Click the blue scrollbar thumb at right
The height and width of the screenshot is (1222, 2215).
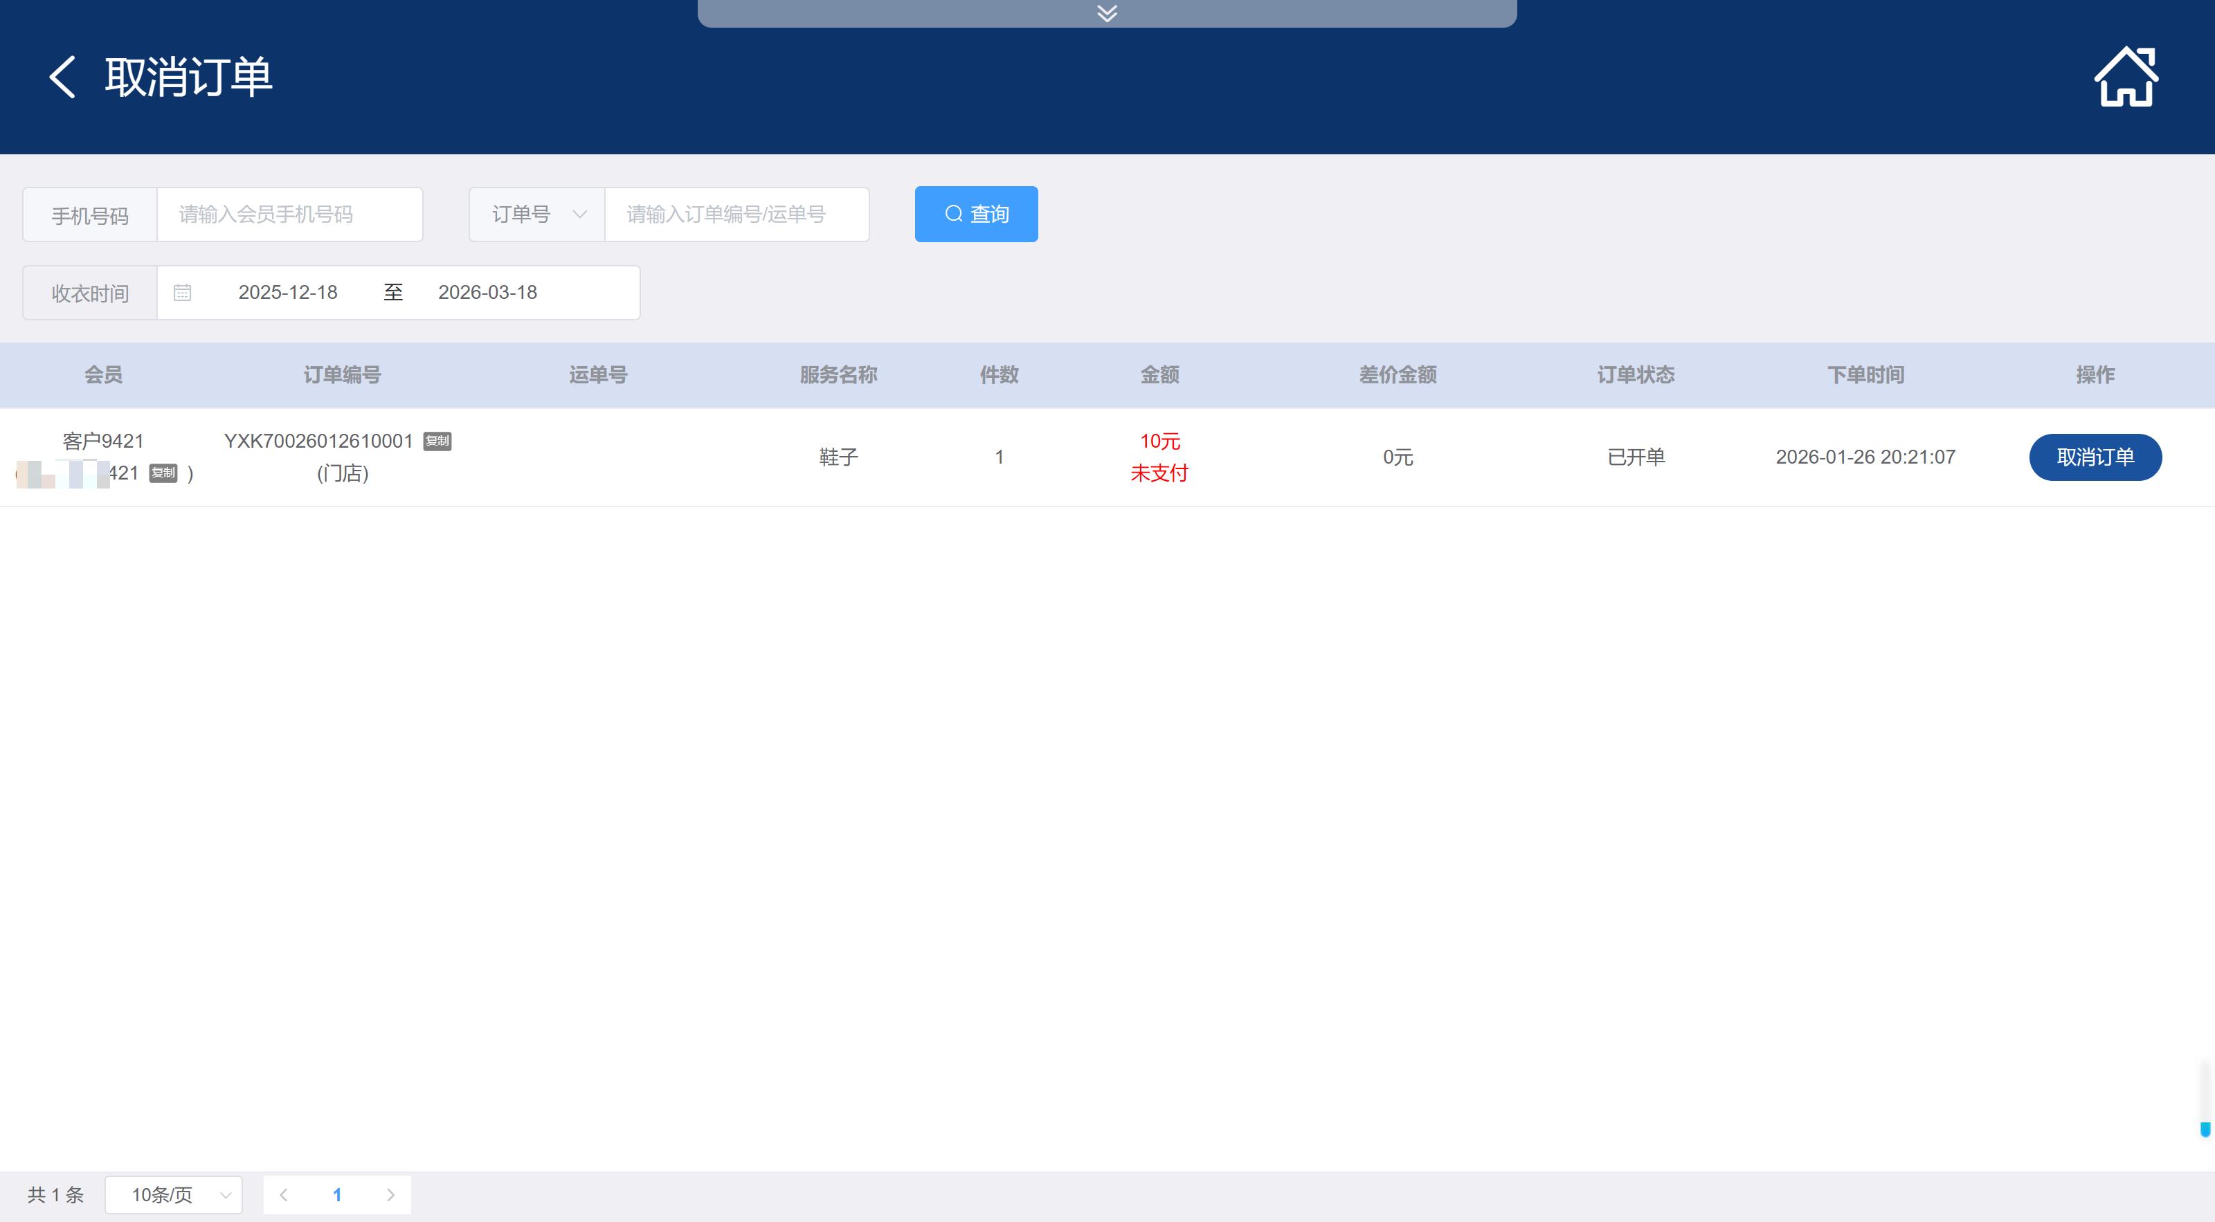pyautogui.click(x=2205, y=1129)
